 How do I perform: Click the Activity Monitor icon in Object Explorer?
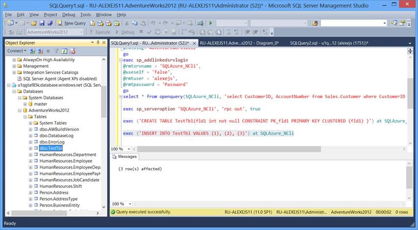[73, 51]
